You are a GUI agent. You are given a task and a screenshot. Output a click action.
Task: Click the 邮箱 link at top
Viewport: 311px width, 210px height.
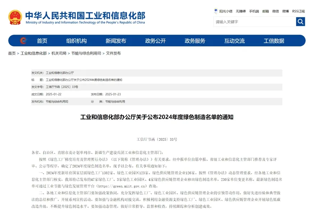(x=265, y=11)
